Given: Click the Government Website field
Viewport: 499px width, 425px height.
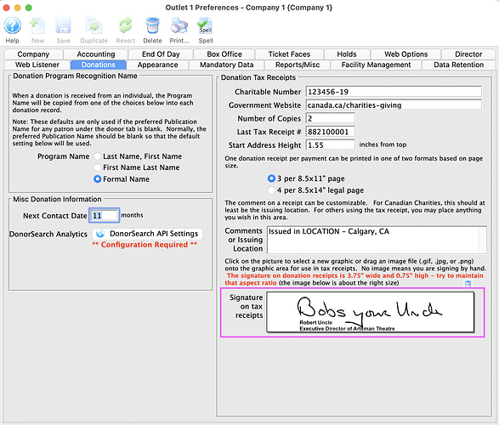Looking at the screenshot, I should [x=394, y=105].
